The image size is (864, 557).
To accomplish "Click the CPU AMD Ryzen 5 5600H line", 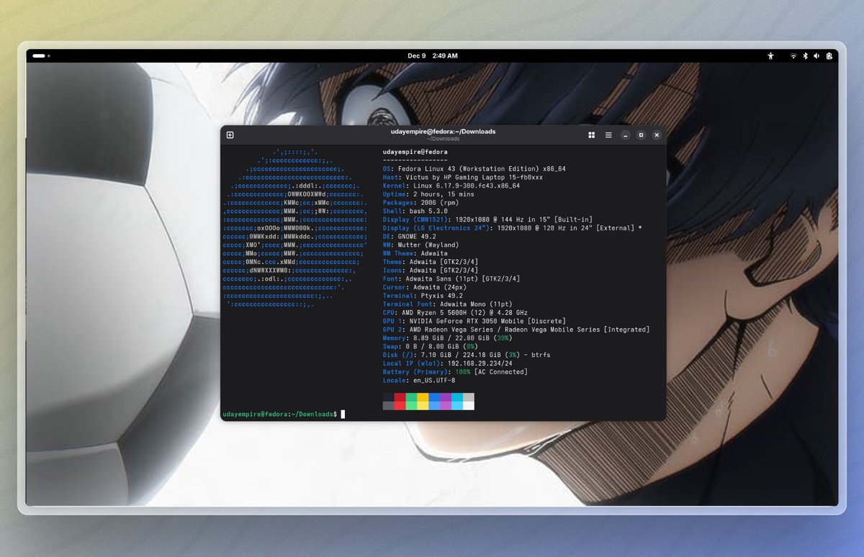I will (455, 312).
